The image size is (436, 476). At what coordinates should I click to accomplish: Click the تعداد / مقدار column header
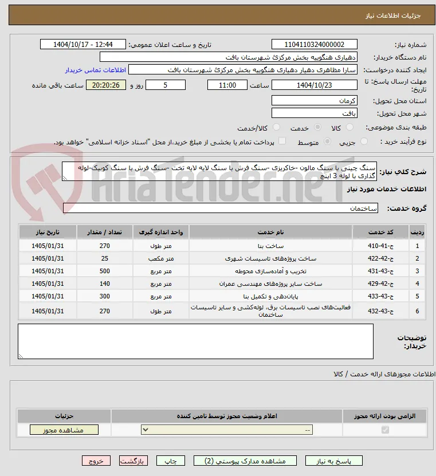(104, 232)
